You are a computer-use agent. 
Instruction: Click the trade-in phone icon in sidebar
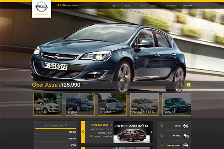coord(186,136)
